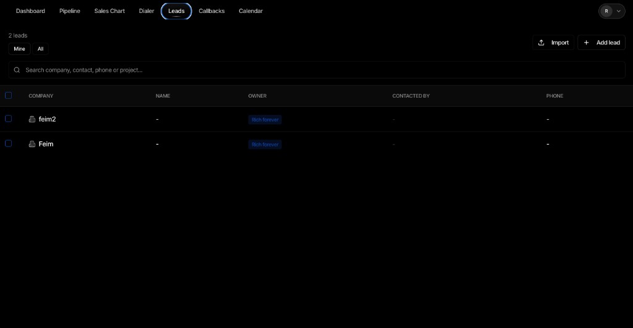Open the Dashboard tab
Viewport: 633px width, 328px height.
point(30,11)
